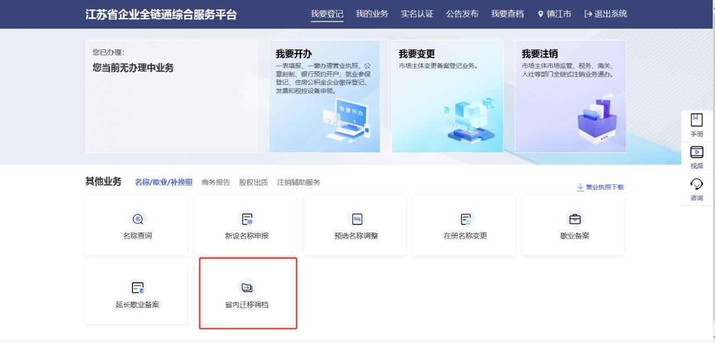The width and height of the screenshot is (715, 343).
Task: Click the 江苏省企业全链通综合服务平台 site title
Action: 161,14
